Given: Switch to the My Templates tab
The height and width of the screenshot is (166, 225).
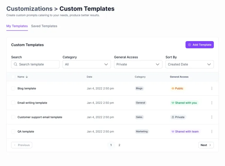Looking at the screenshot, I should tap(17, 26).
